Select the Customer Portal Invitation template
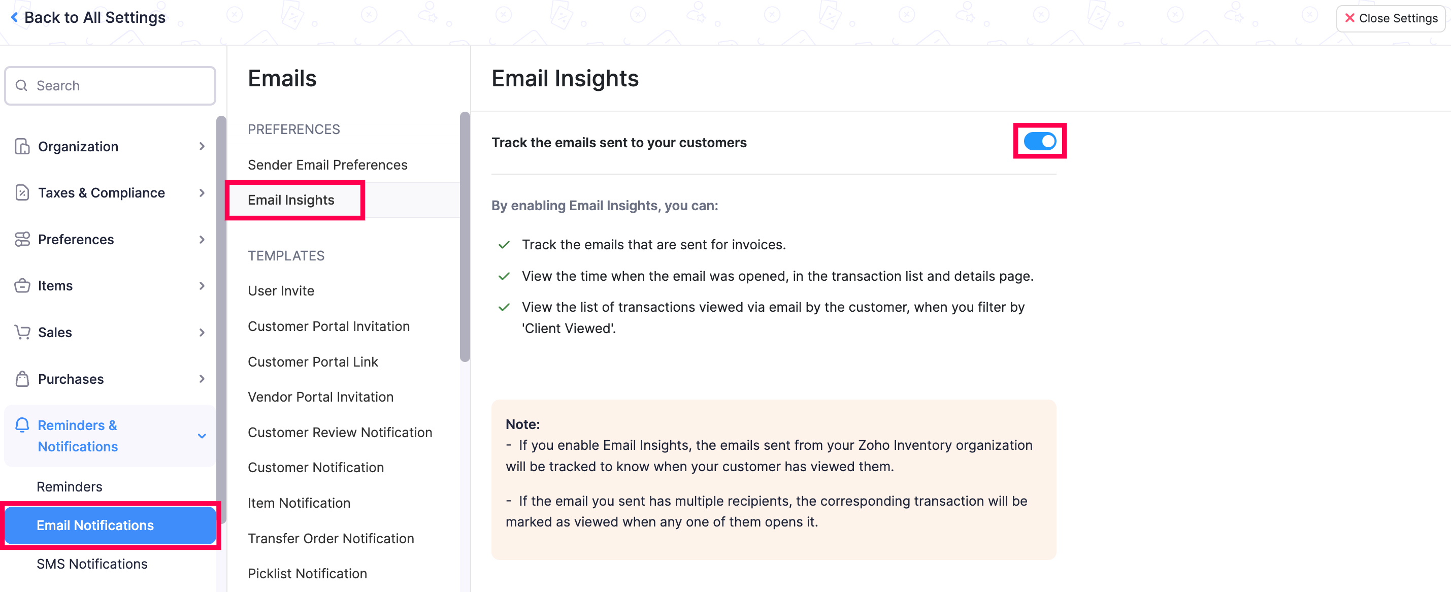Image resolution: width=1451 pixels, height=592 pixels. (328, 326)
